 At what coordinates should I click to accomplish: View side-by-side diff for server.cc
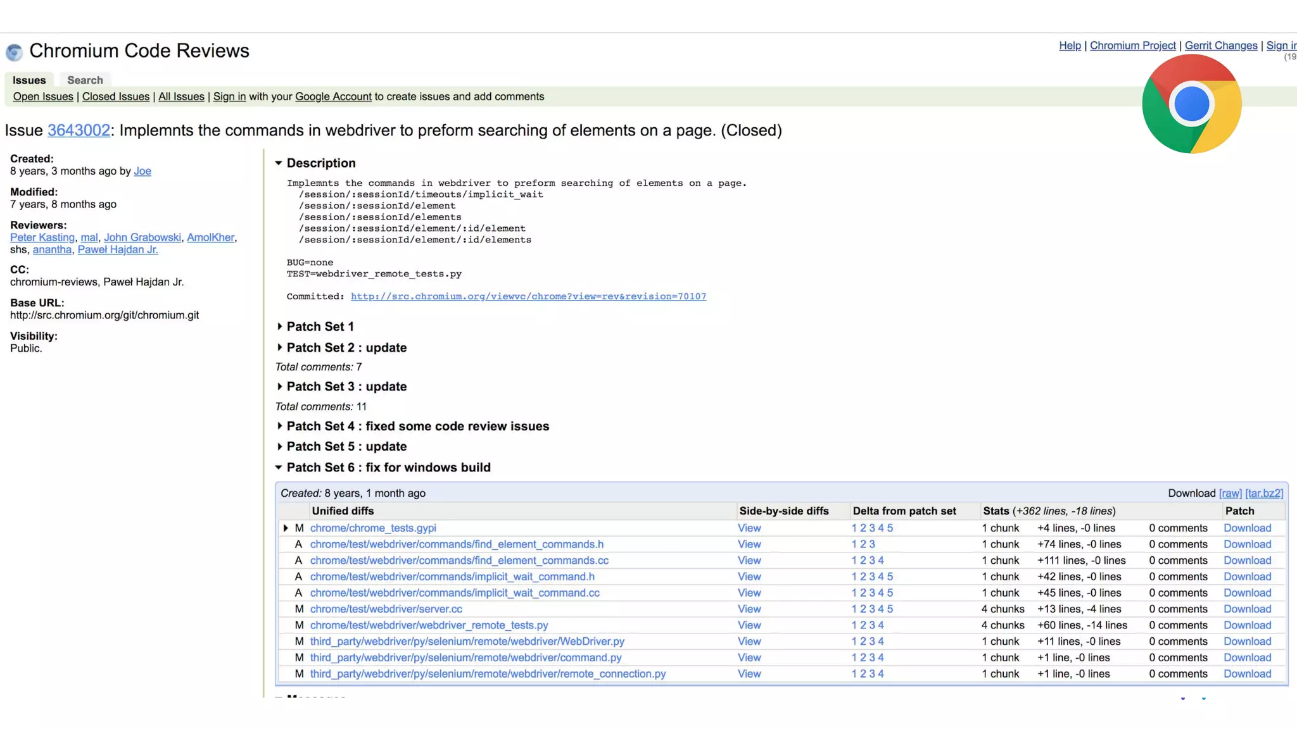749,609
